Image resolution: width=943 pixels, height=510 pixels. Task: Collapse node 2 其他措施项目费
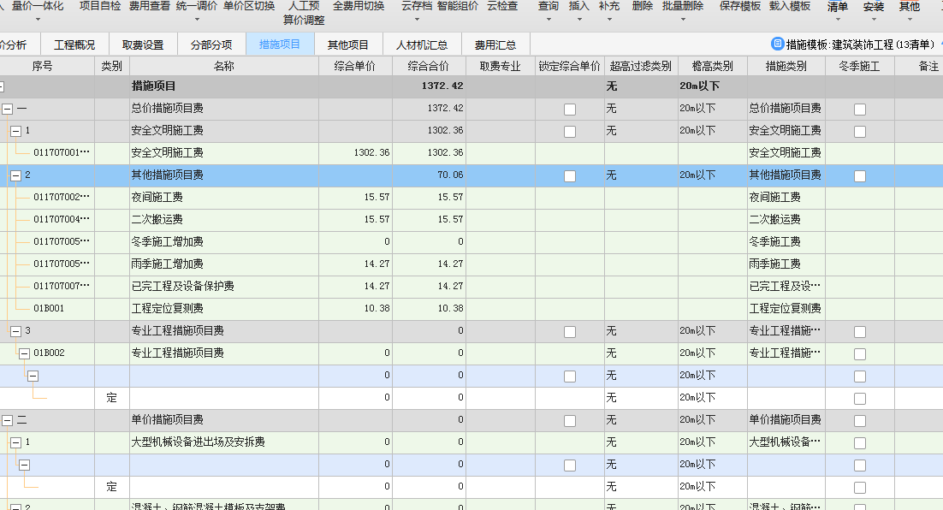(15, 175)
